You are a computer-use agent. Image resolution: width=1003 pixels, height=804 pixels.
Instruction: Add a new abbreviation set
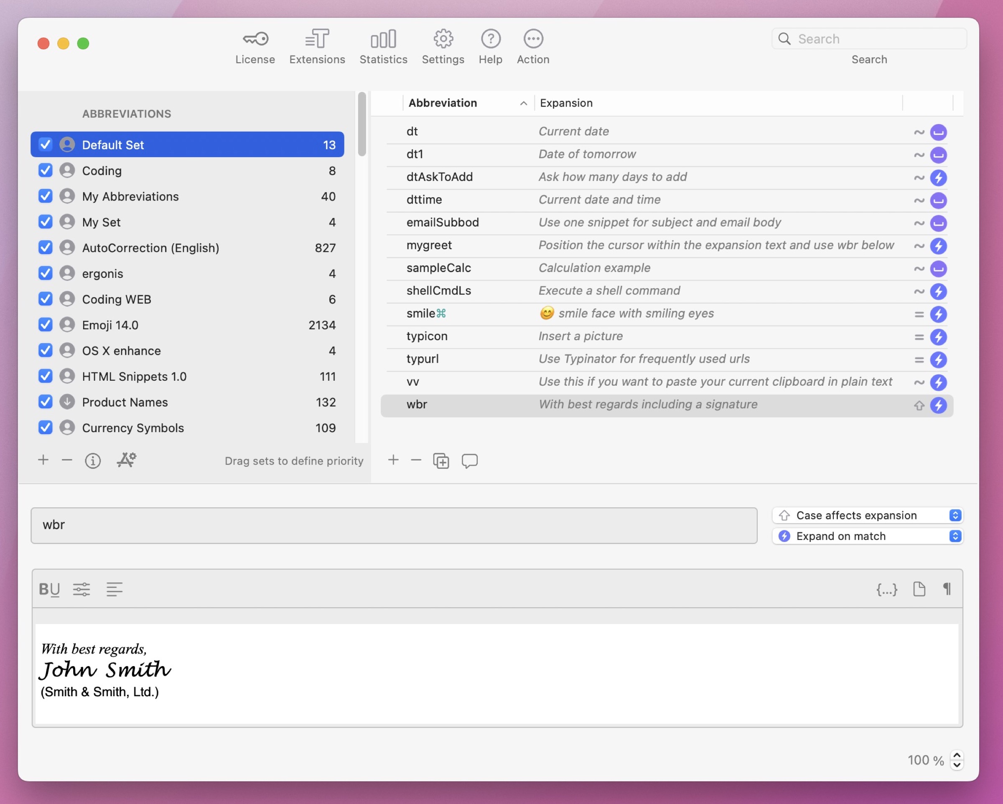[x=43, y=460]
